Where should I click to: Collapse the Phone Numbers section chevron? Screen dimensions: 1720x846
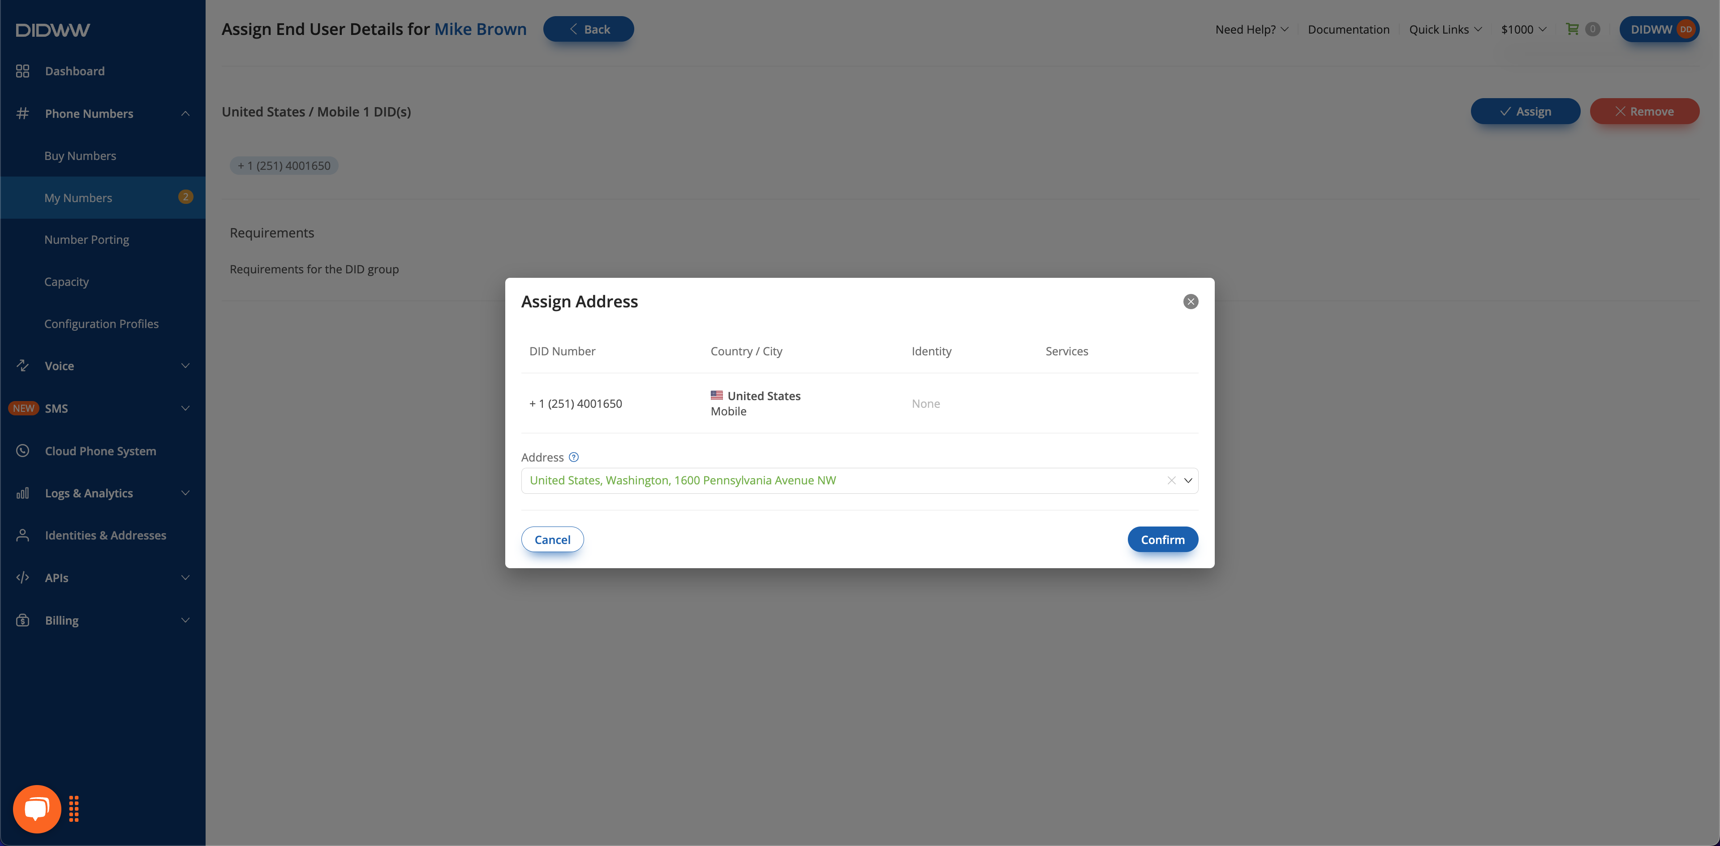pyautogui.click(x=185, y=113)
